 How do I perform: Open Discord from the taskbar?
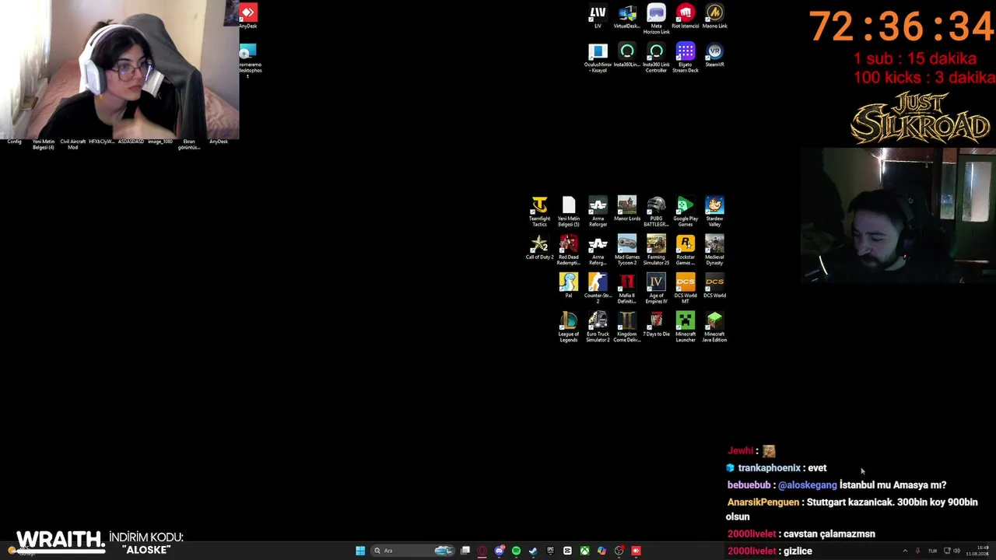pos(500,551)
